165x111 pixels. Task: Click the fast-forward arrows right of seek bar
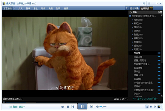[160, 102]
